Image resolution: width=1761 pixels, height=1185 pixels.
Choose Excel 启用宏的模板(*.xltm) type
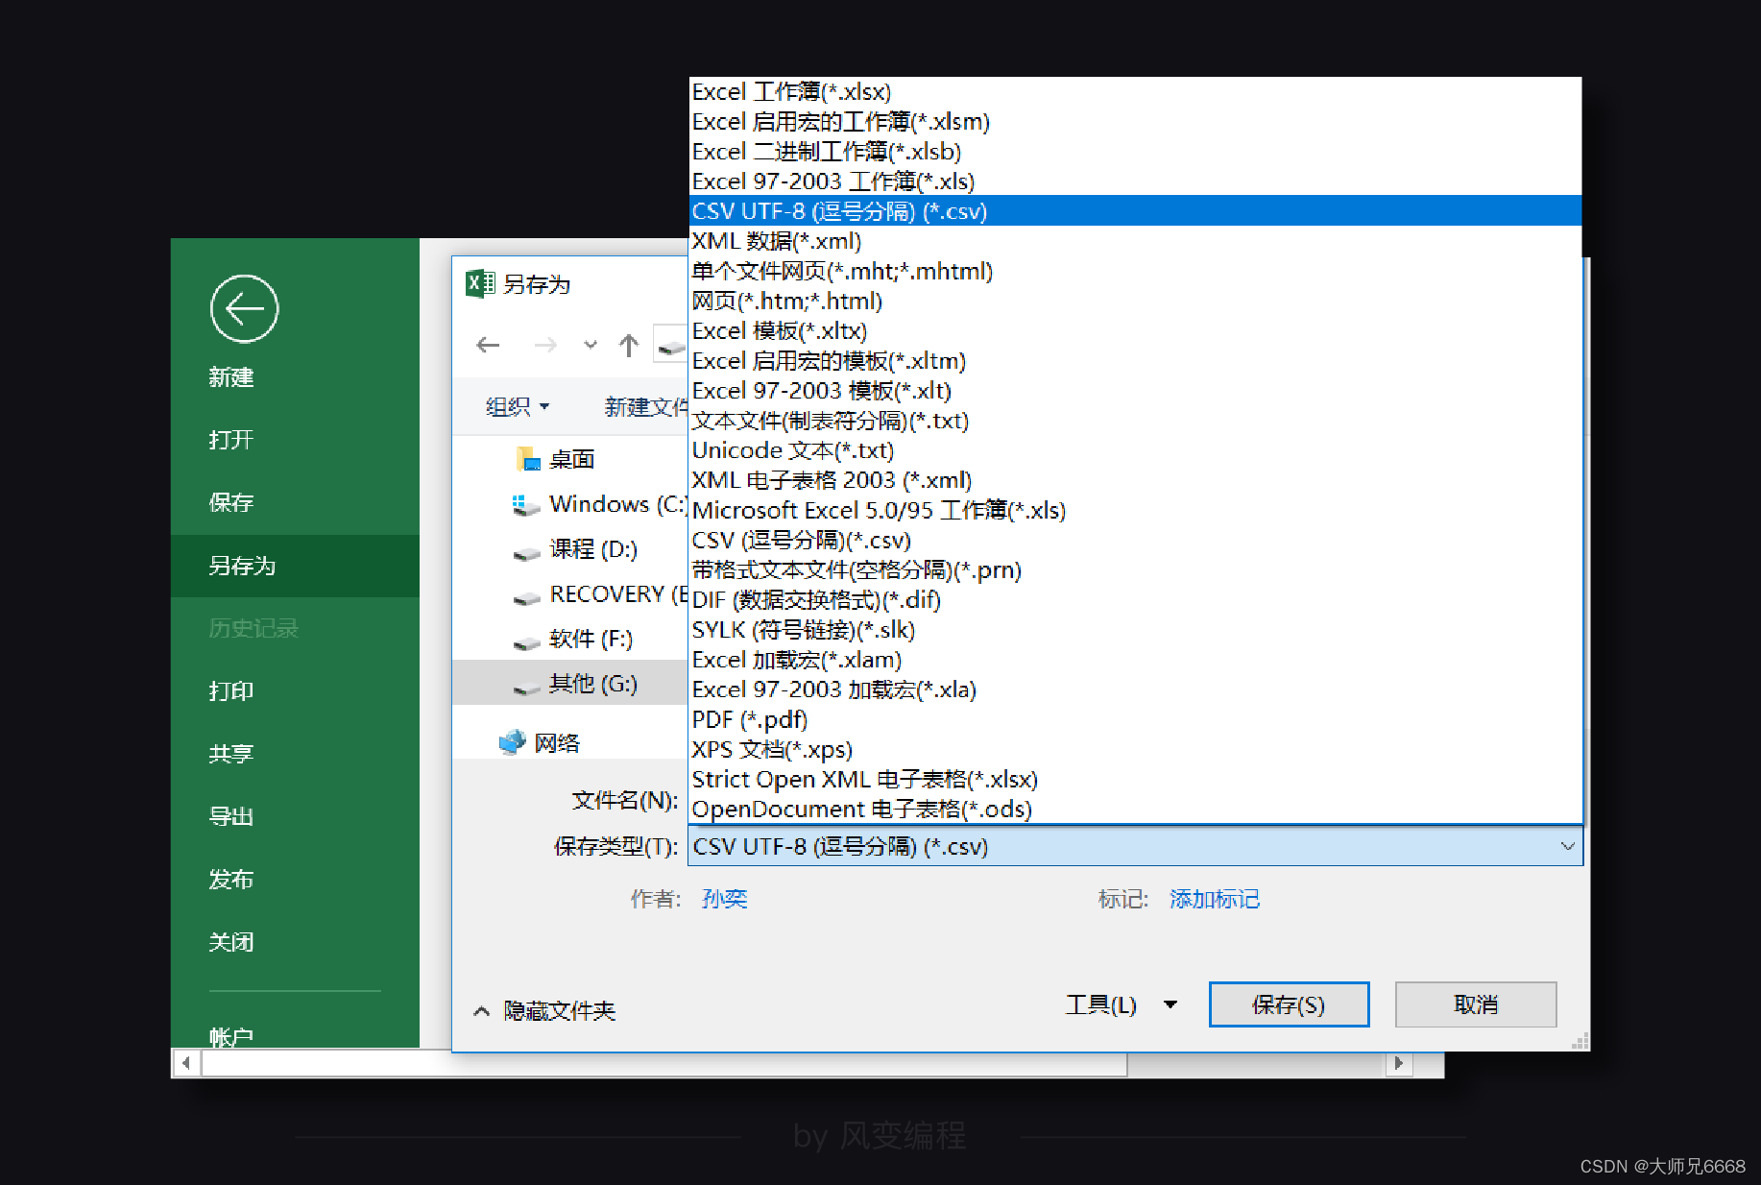[x=1135, y=361]
